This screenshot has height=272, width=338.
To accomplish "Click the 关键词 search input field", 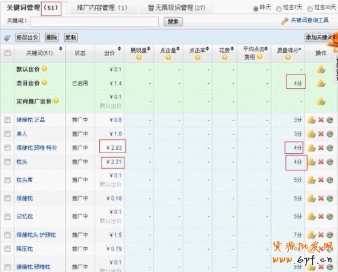I will pyautogui.click(x=94, y=22).
